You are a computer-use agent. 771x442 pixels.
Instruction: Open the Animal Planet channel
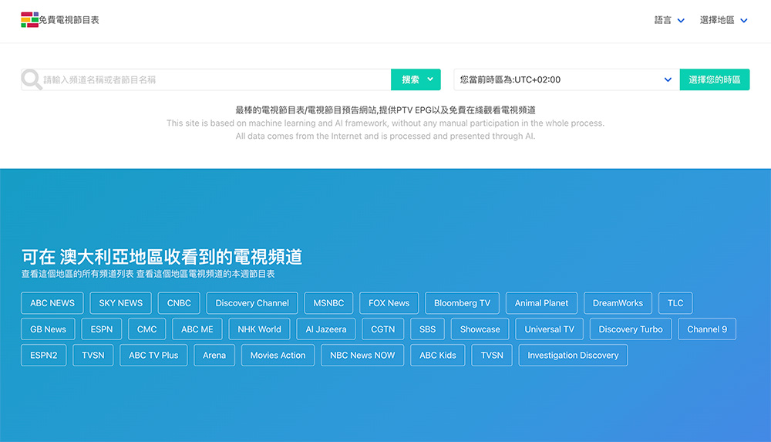click(541, 302)
